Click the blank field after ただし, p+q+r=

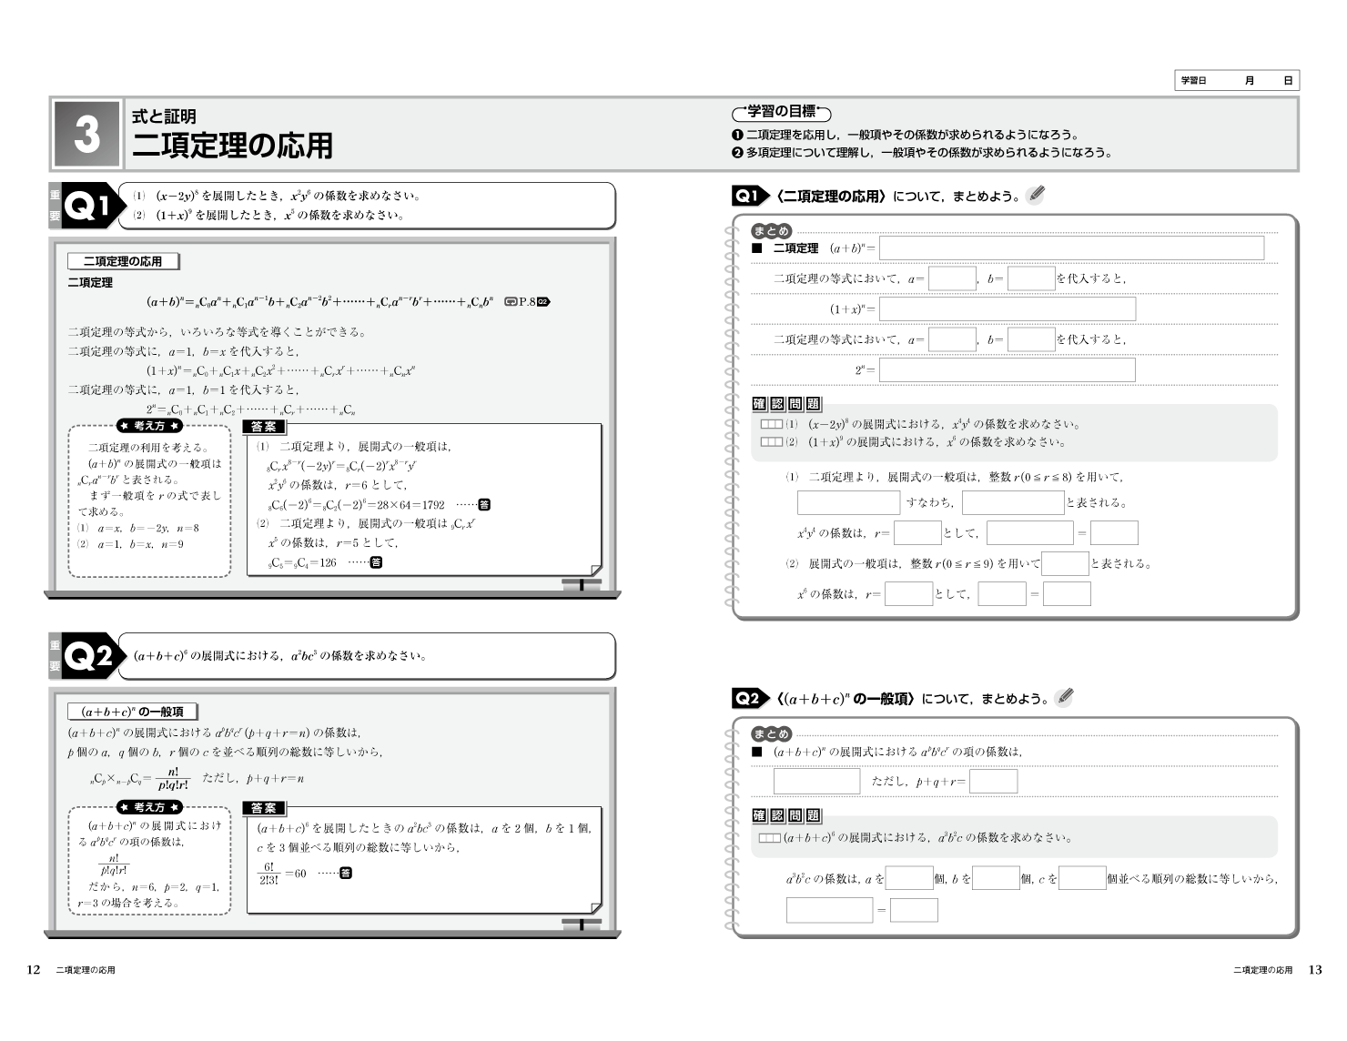pos(993,782)
